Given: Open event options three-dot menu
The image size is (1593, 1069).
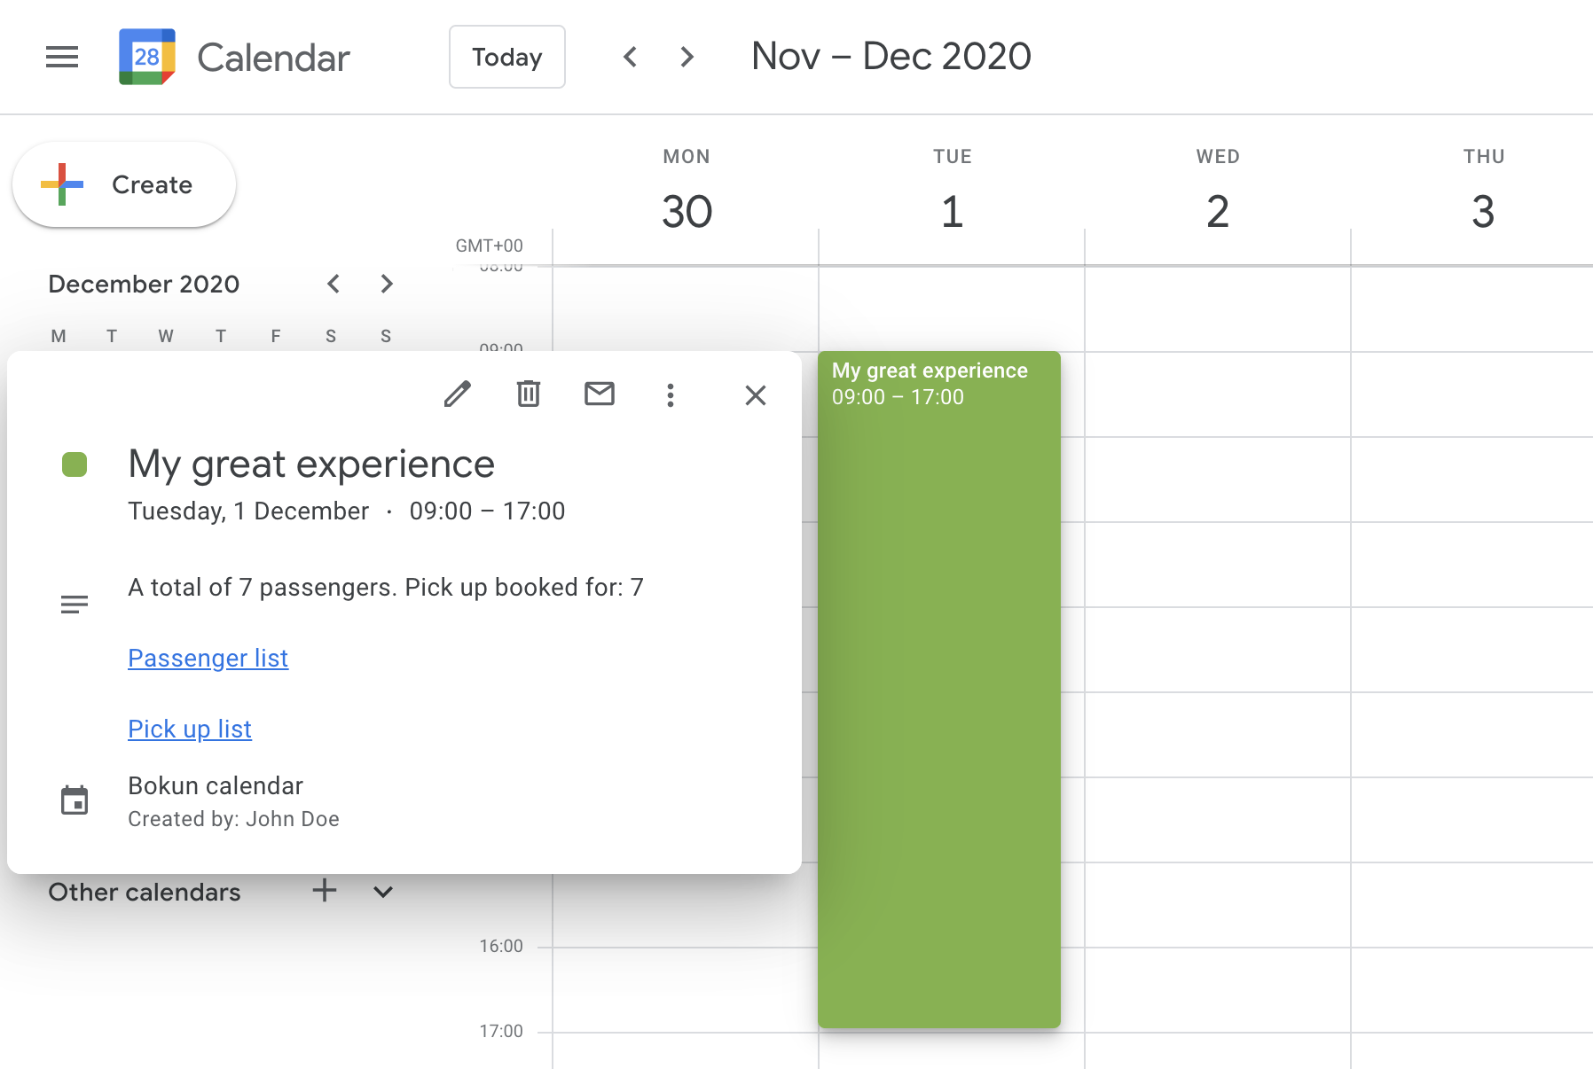Looking at the screenshot, I should point(671,394).
